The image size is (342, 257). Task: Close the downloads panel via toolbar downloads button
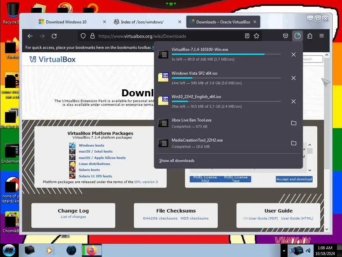298,36
